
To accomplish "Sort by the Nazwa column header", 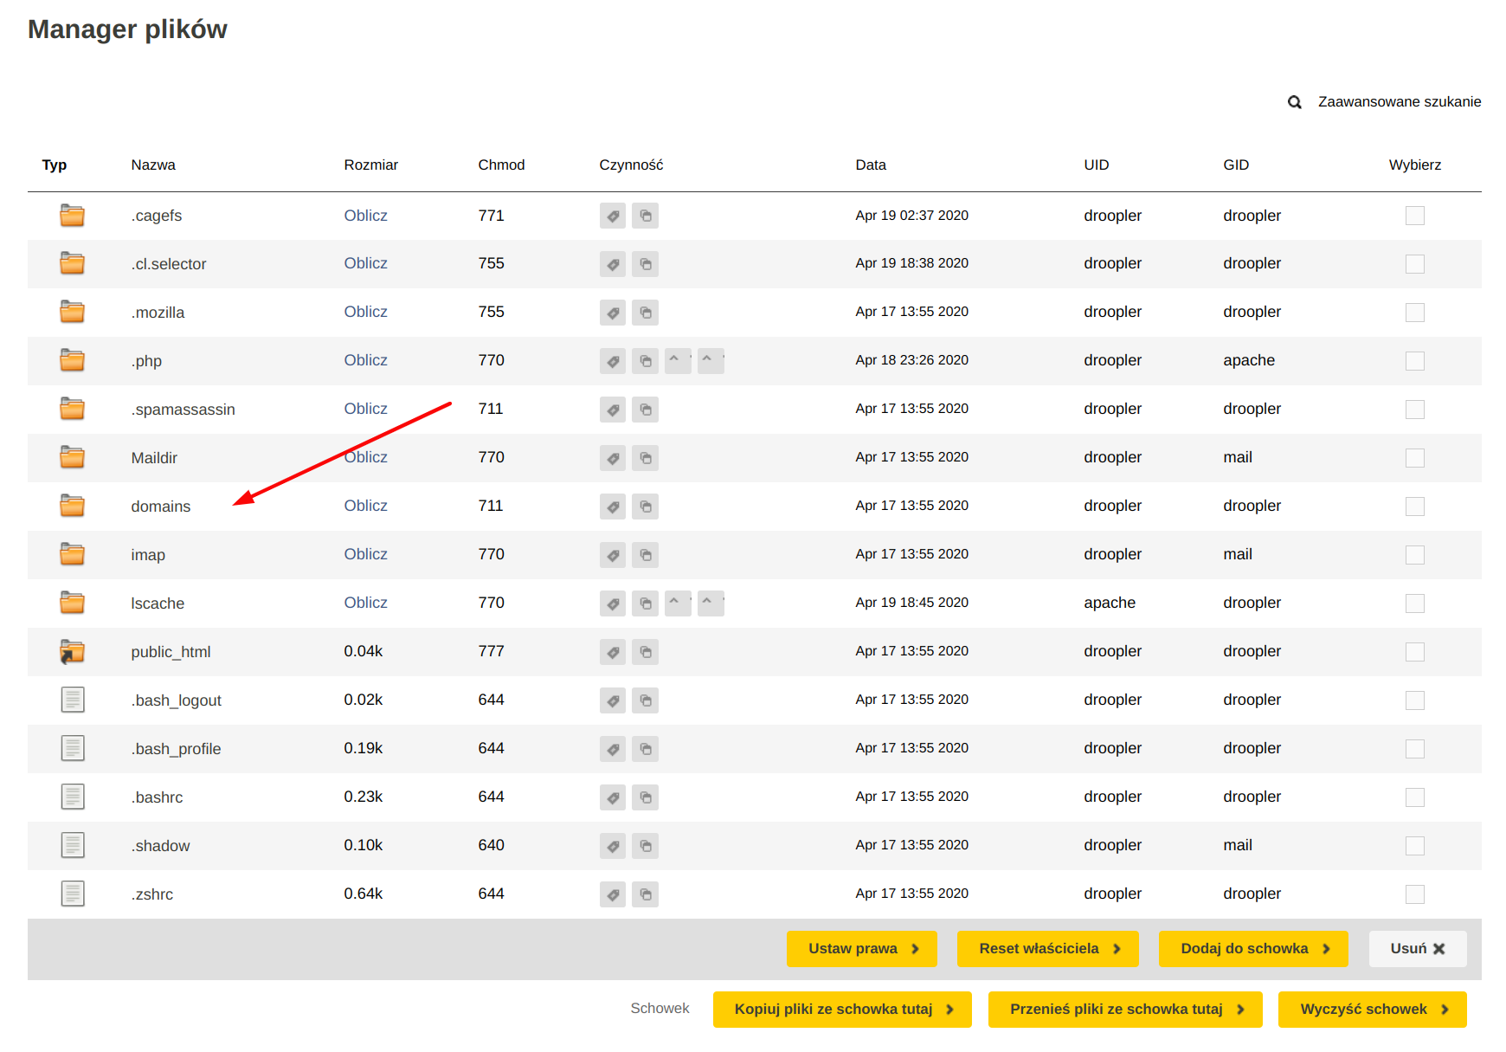I will [x=153, y=165].
